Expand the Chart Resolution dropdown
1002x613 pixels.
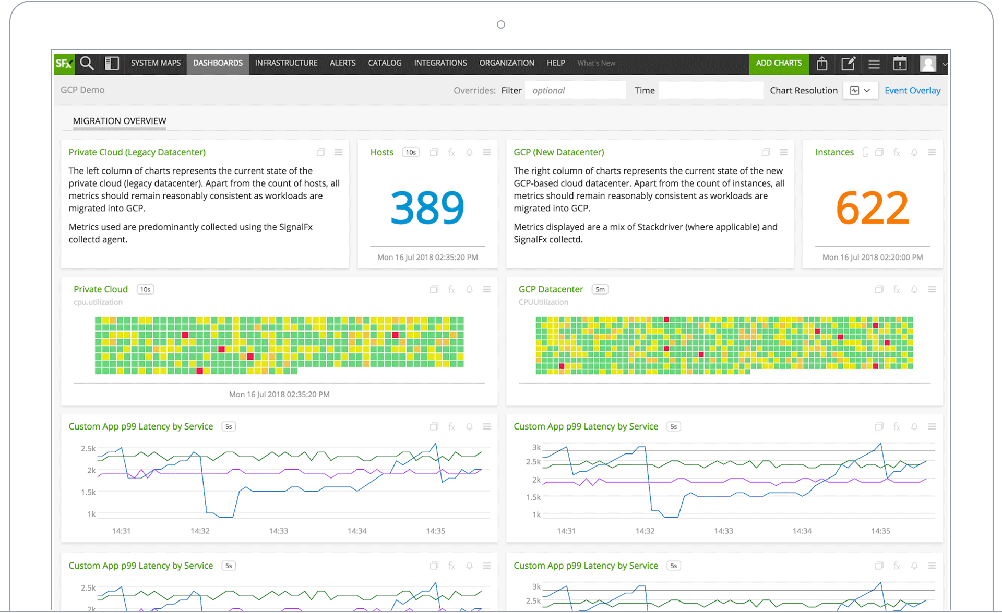860,90
